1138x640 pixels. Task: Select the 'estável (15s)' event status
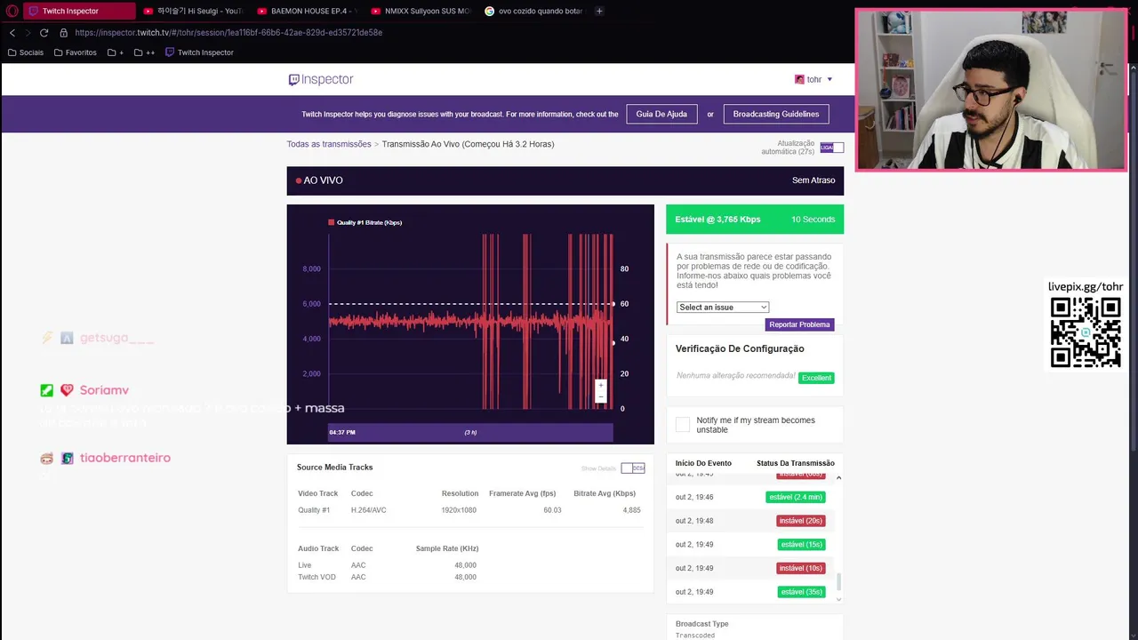coord(802,544)
